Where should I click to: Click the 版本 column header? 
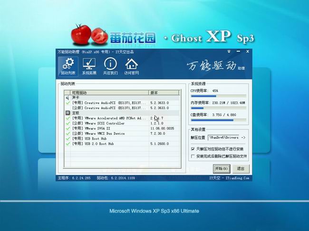coord(164,92)
